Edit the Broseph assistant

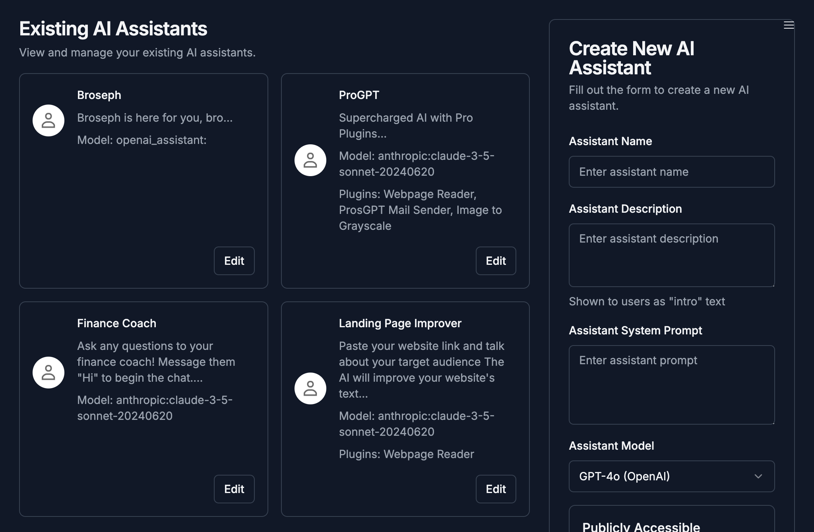click(x=234, y=261)
